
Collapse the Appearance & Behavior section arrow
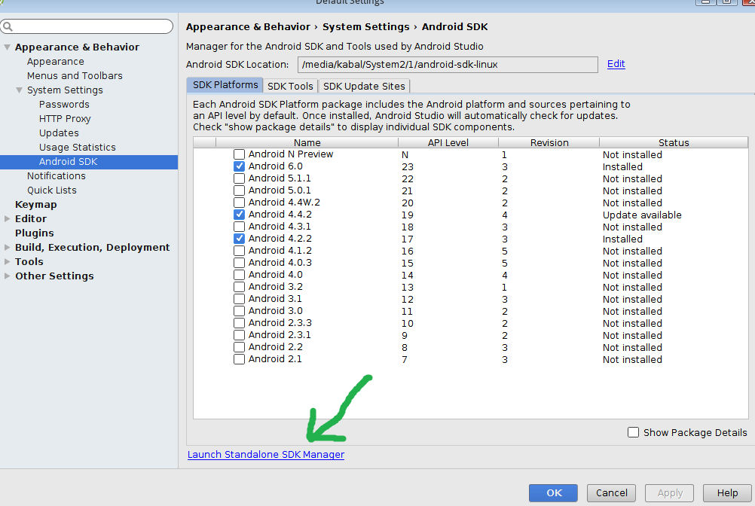click(8, 47)
